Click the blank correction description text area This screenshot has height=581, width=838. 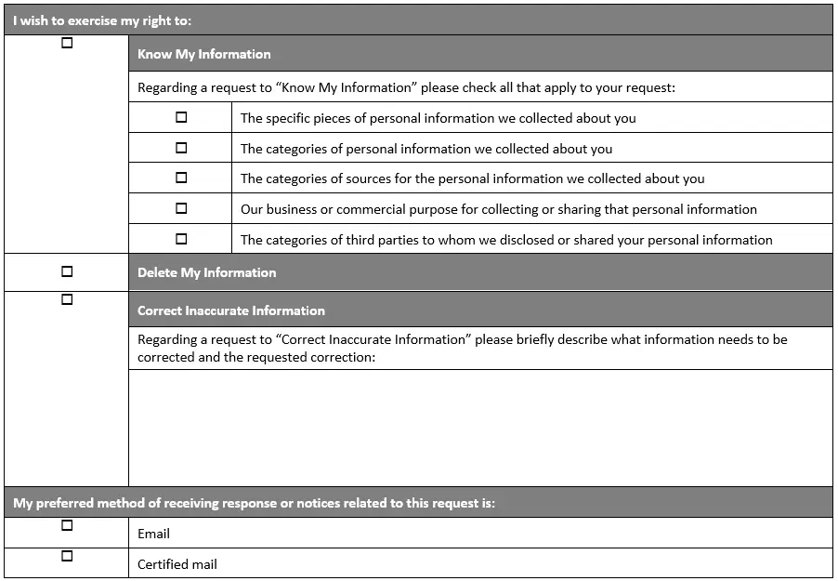pos(480,428)
